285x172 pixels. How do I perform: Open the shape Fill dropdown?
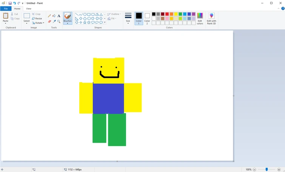[112, 18]
